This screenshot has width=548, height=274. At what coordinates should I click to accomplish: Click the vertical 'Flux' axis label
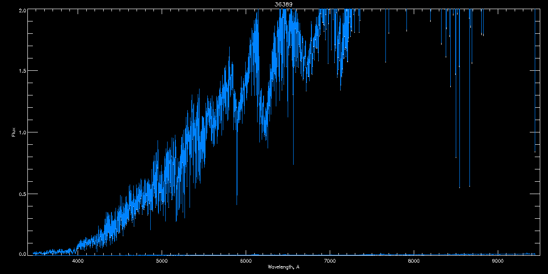[x=13, y=132]
